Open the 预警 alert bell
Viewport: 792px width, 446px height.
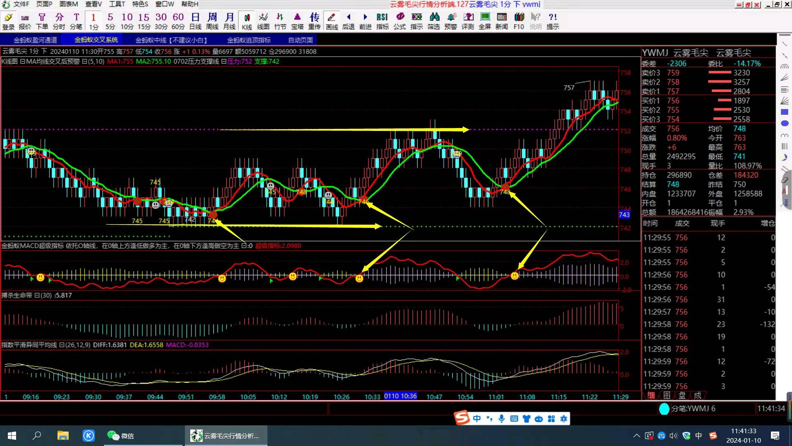point(451,21)
